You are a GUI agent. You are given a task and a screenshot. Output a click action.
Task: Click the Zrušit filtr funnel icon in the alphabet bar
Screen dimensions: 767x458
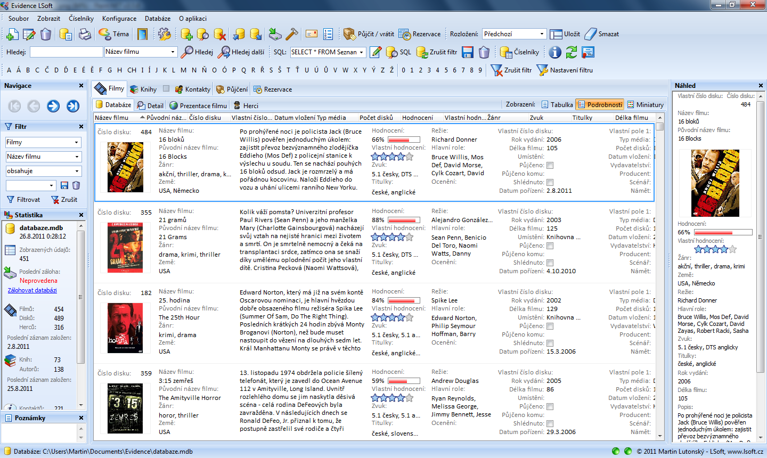(496, 70)
